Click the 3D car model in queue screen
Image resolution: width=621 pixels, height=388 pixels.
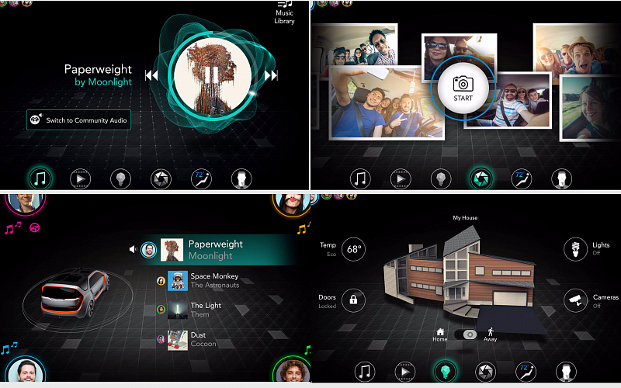(x=75, y=294)
